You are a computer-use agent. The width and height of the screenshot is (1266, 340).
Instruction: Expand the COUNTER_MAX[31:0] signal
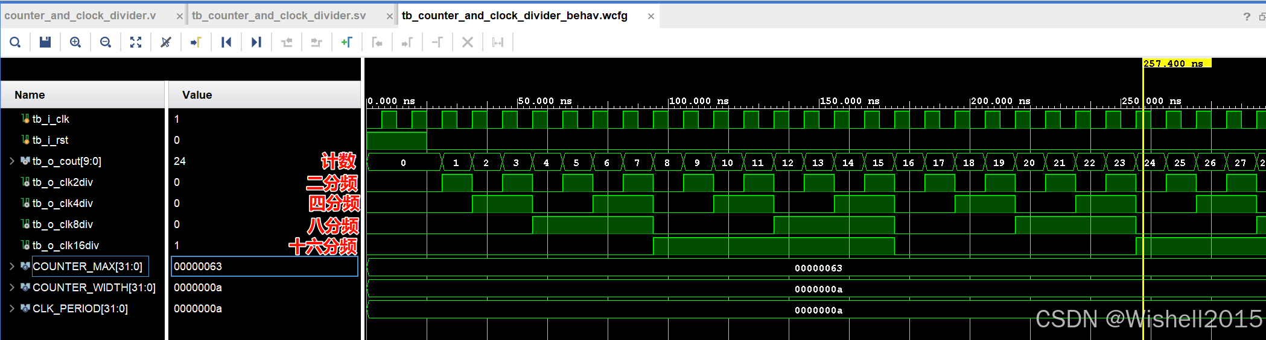pos(11,267)
